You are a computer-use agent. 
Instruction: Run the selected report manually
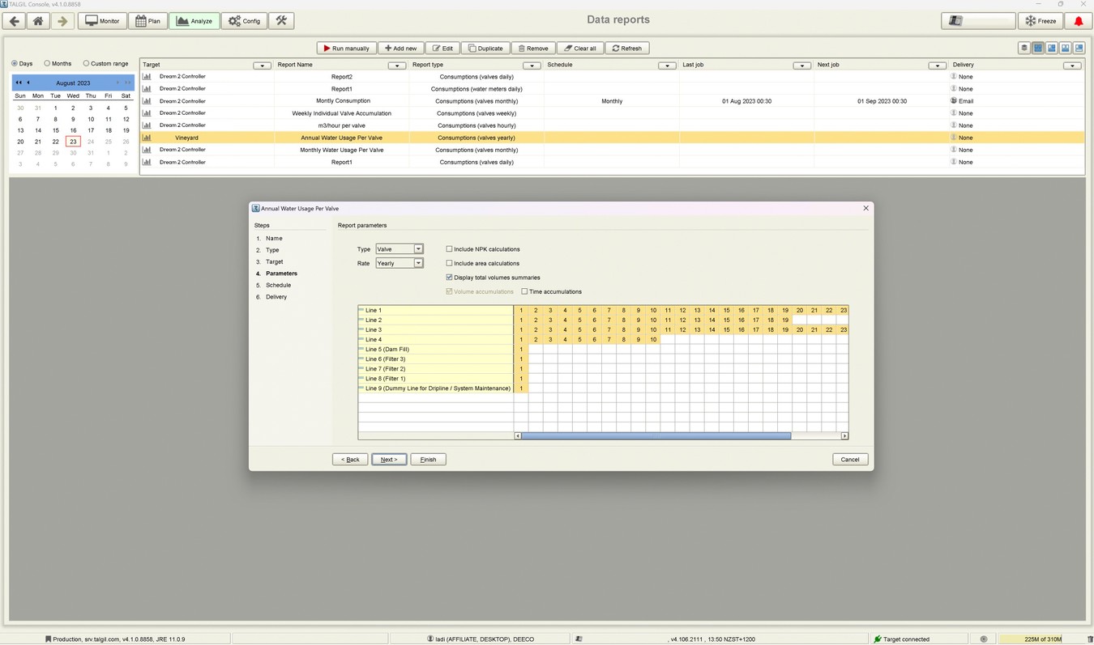(x=346, y=49)
